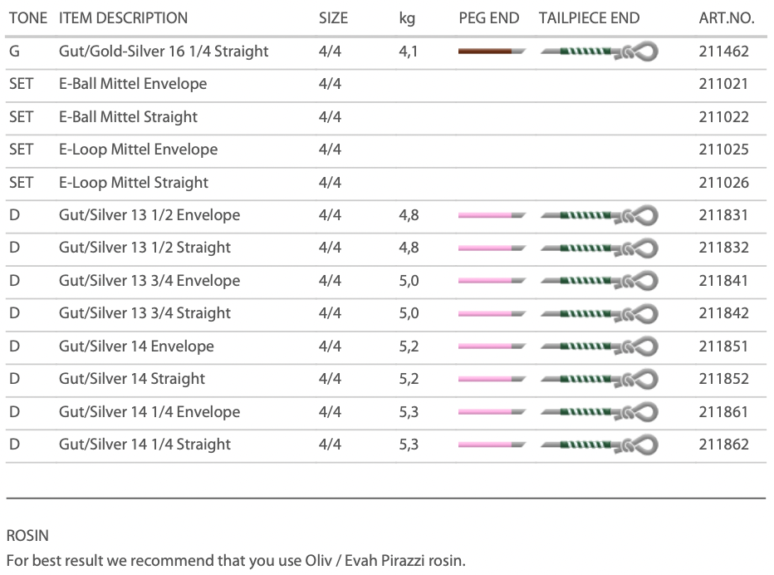Image resolution: width=774 pixels, height=575 pixels.
Task: Click the TAILPIECE END column header
Action: (x=589, y=17)
